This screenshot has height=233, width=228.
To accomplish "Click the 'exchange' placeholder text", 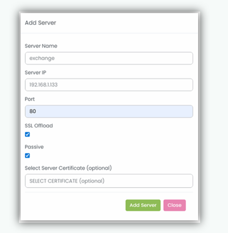I will pos(42,58).
